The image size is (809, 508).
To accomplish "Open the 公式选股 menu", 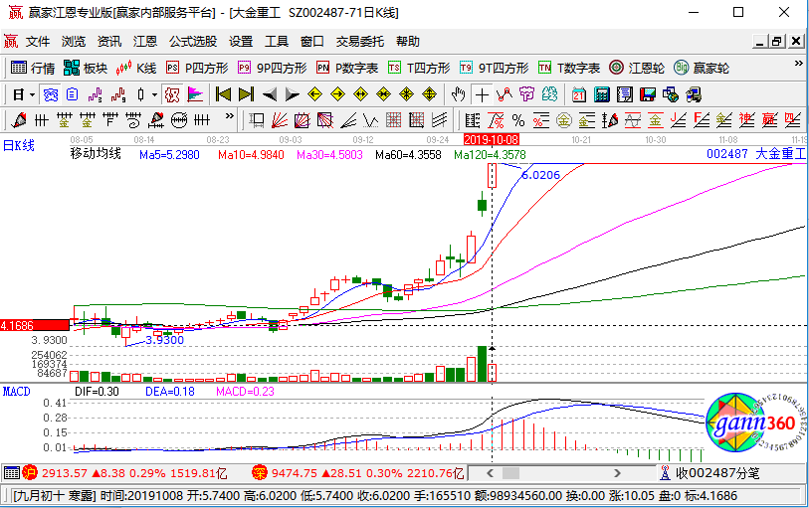I will point(193,41).
